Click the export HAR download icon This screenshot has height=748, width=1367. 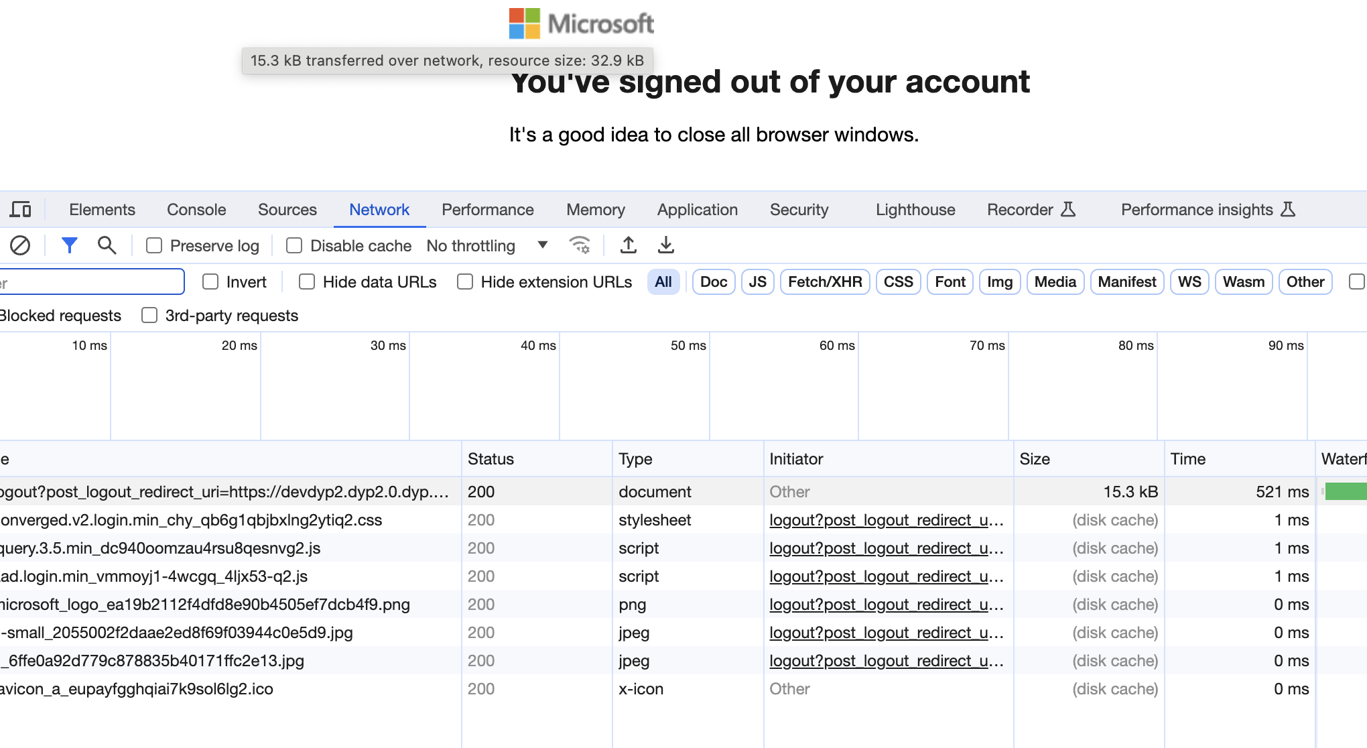click(x=665, y=245)
